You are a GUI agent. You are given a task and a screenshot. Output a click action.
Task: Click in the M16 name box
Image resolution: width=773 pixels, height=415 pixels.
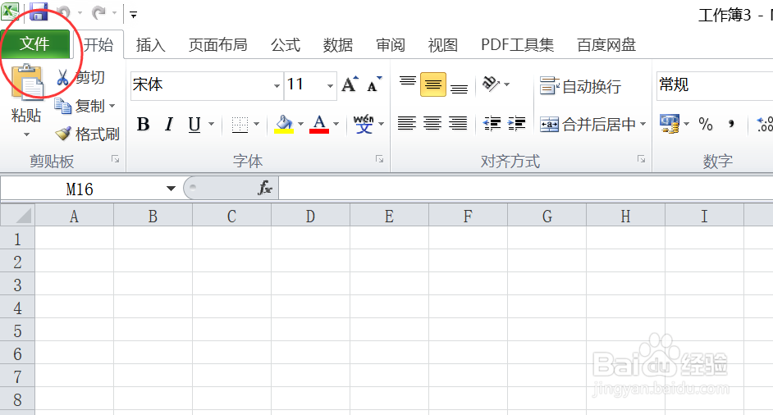point(80,189)
